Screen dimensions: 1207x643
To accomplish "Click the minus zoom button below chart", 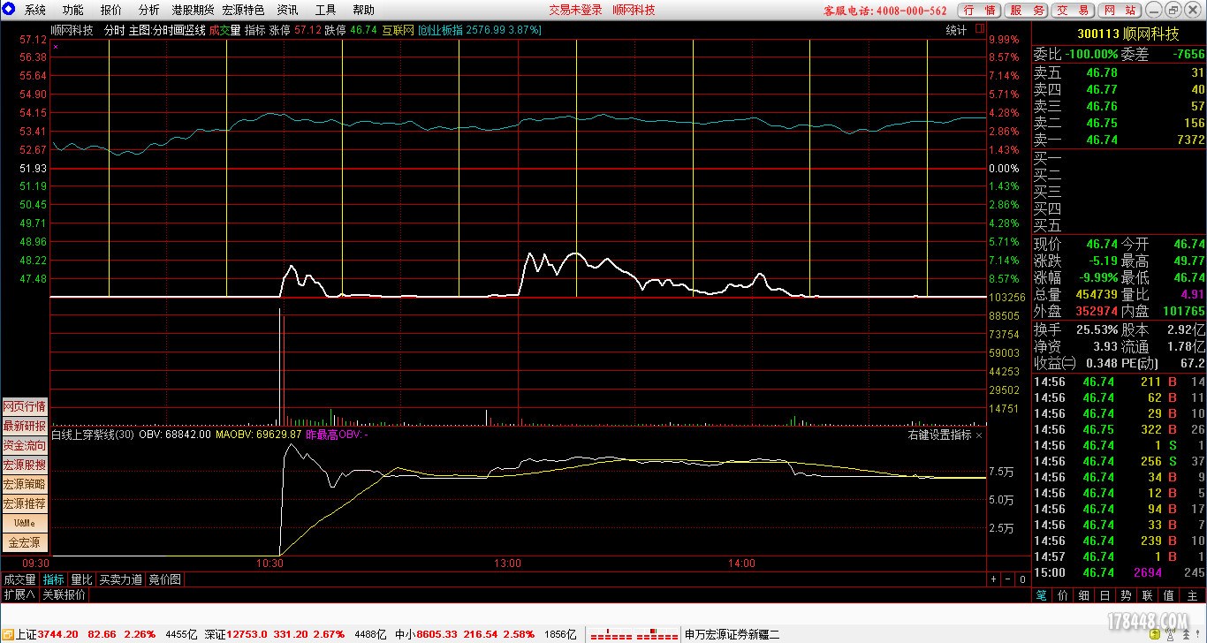I will 1007,579.
